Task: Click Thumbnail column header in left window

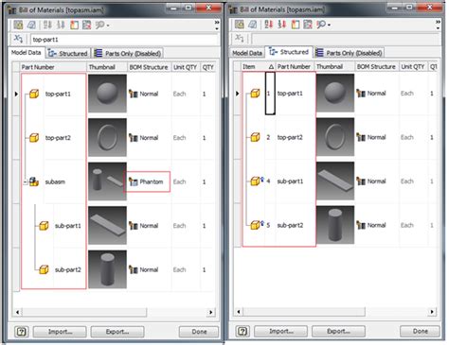Action: (107, 67)
